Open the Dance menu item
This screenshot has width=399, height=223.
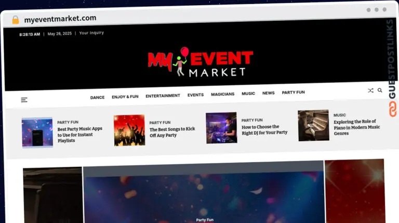point(97,97)
